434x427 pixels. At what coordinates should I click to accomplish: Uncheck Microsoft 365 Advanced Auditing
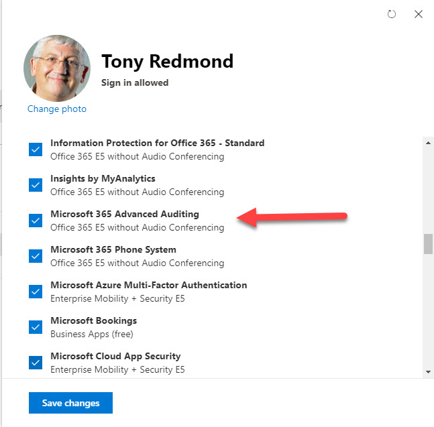[x=36, y=221]
